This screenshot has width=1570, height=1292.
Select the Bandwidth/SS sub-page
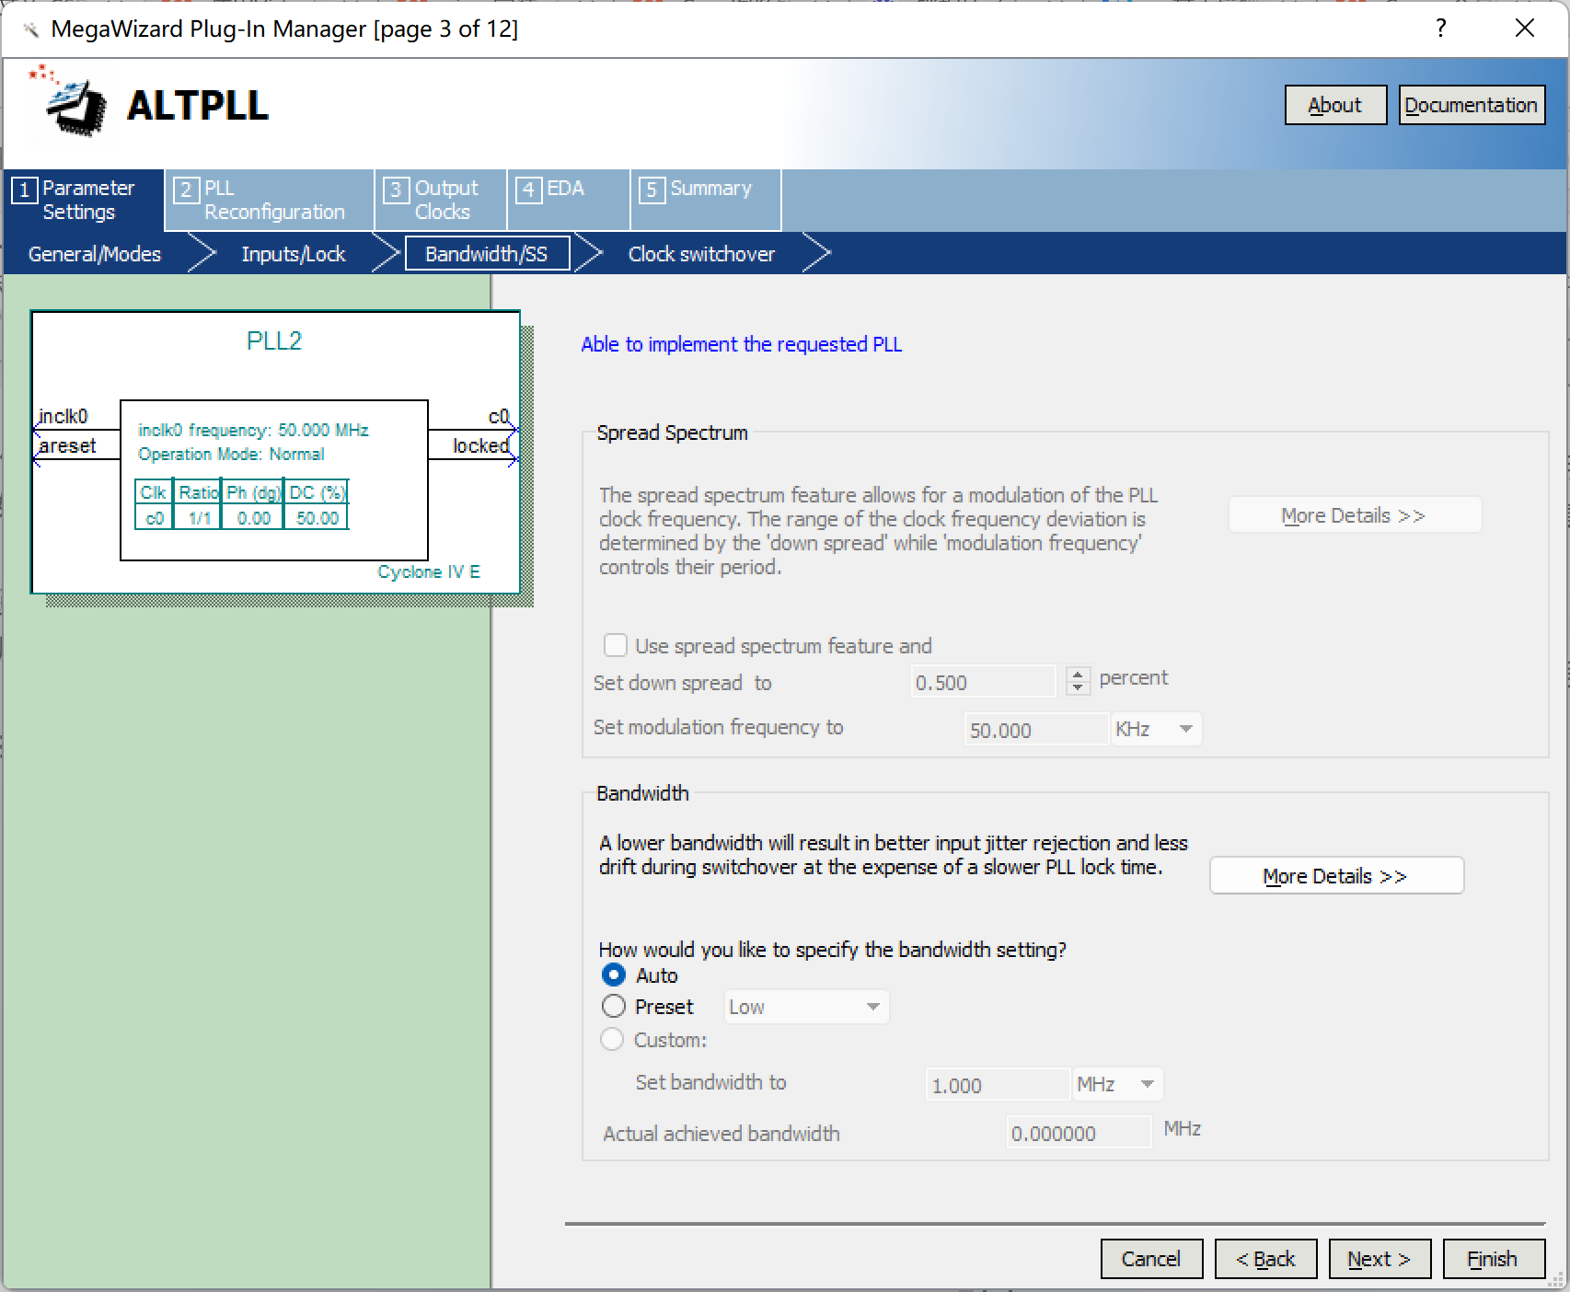tap(487, 254)
